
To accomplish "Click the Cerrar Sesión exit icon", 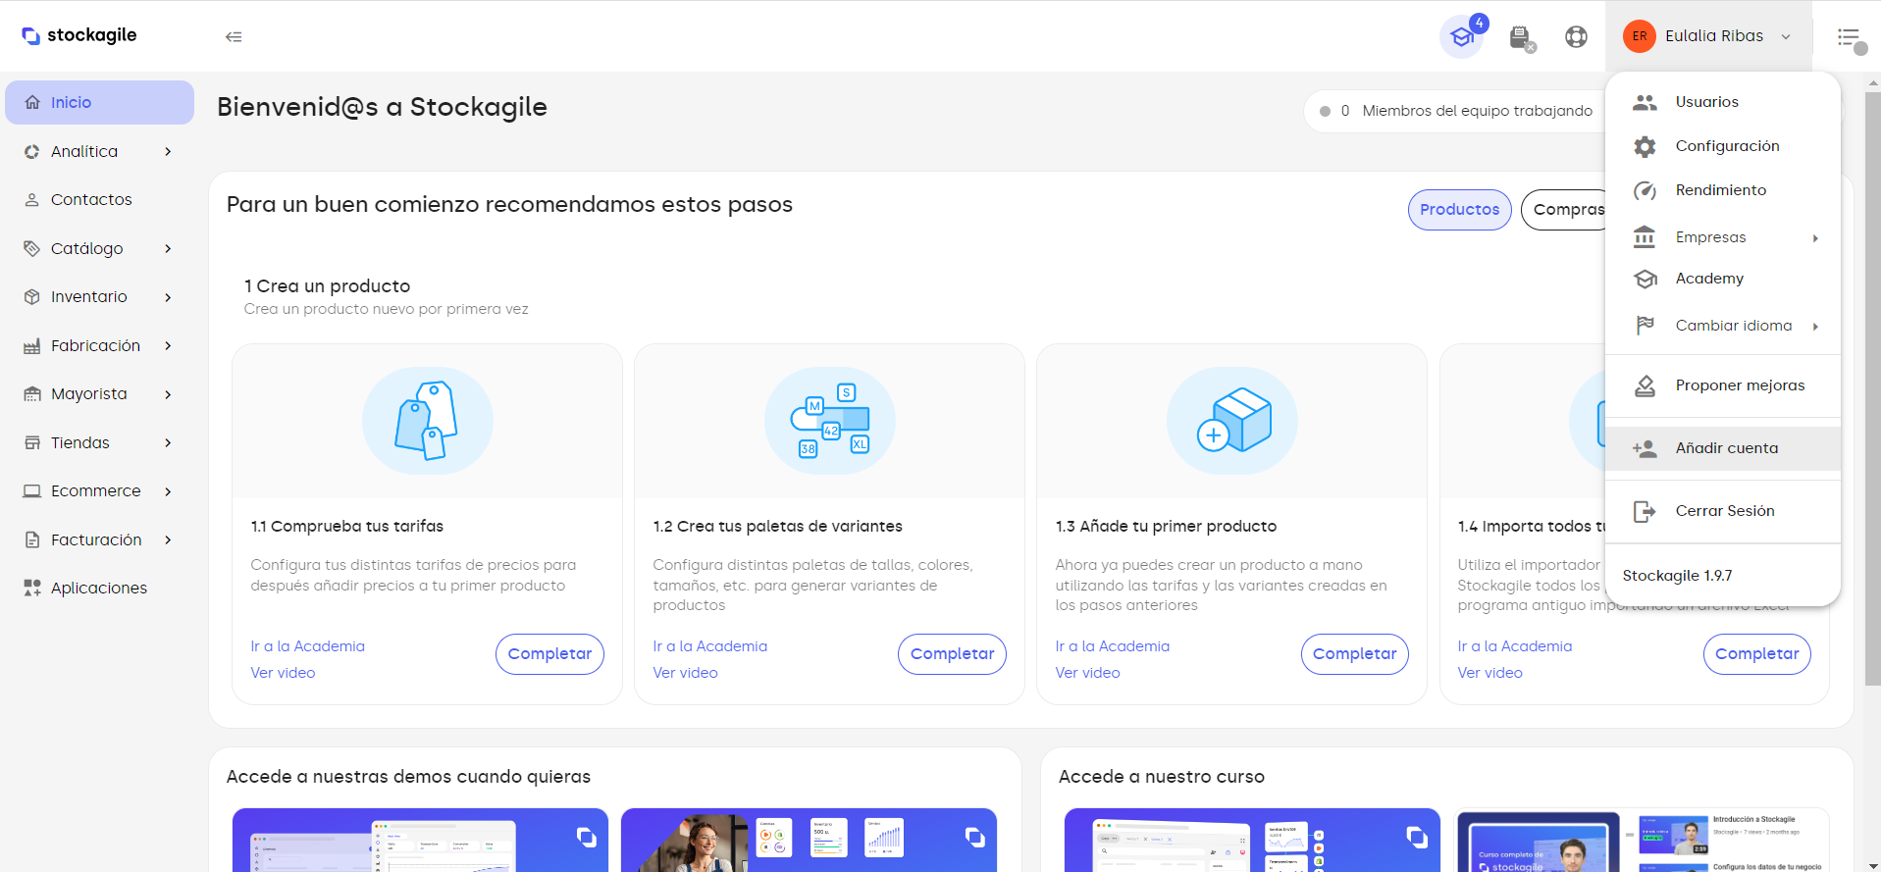I will coord(1645,511).
